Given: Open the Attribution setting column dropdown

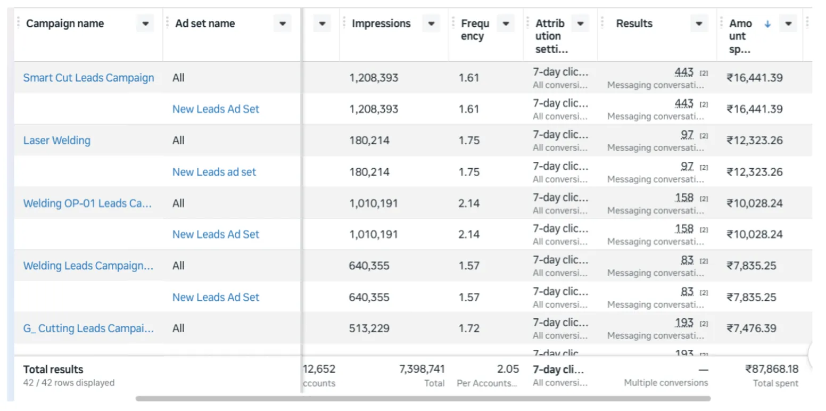Looking at the screenshot, I should point(580,23).
